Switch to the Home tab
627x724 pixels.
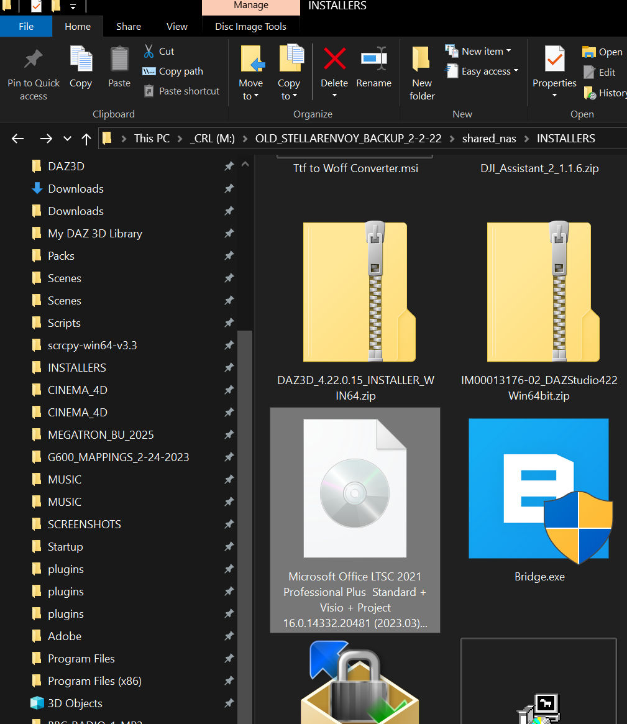point(78,26)
